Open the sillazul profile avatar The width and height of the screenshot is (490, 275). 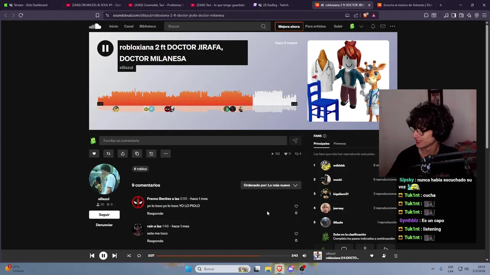pyautogui.click(x=104, y=179)
